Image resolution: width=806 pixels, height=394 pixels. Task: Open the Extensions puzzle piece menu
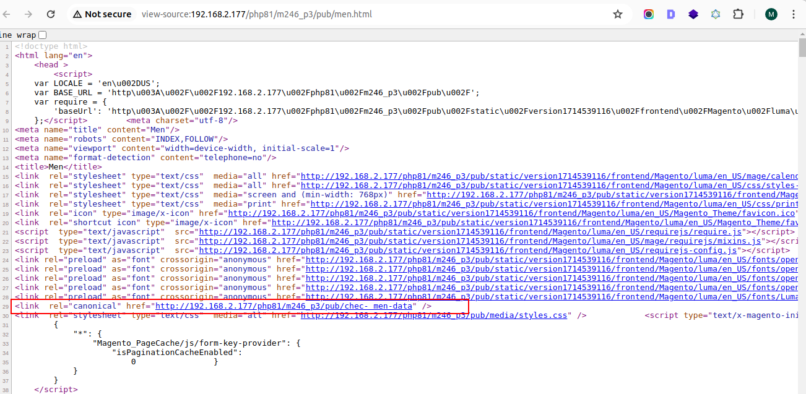(738, 14)
